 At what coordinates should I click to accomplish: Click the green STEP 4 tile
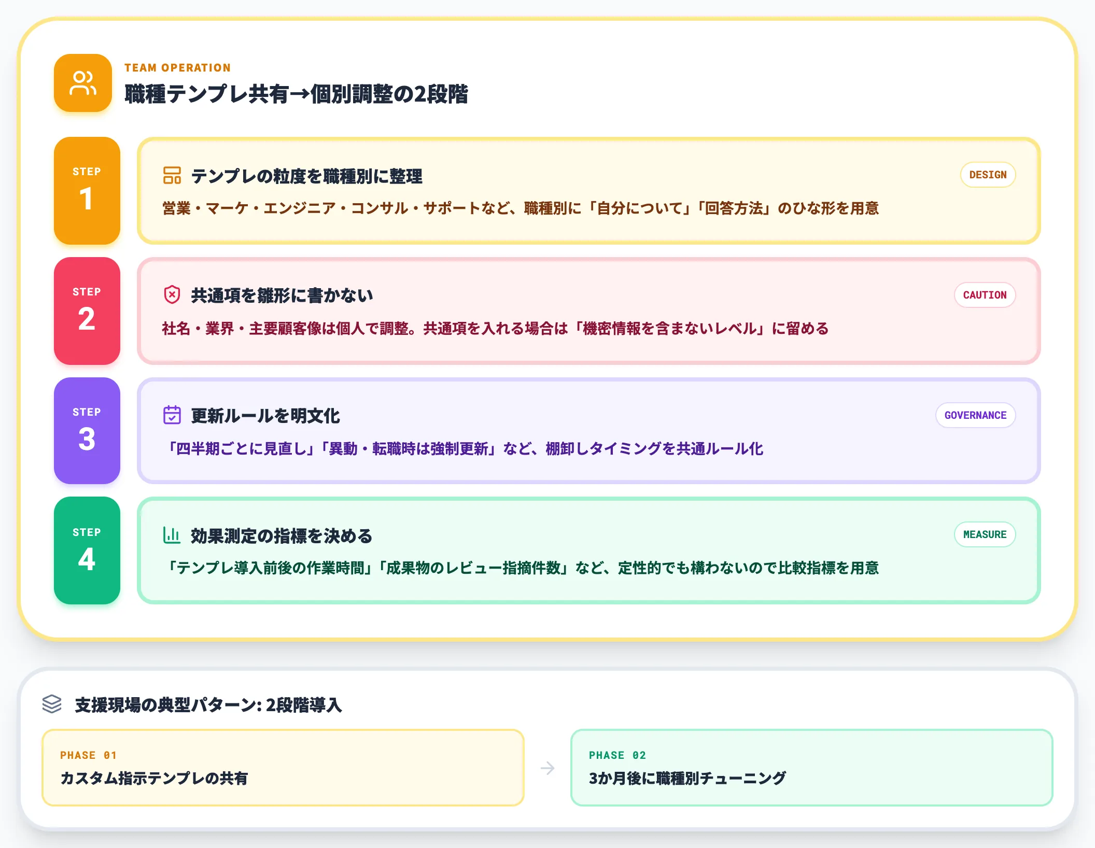click(x=87, y=550)
